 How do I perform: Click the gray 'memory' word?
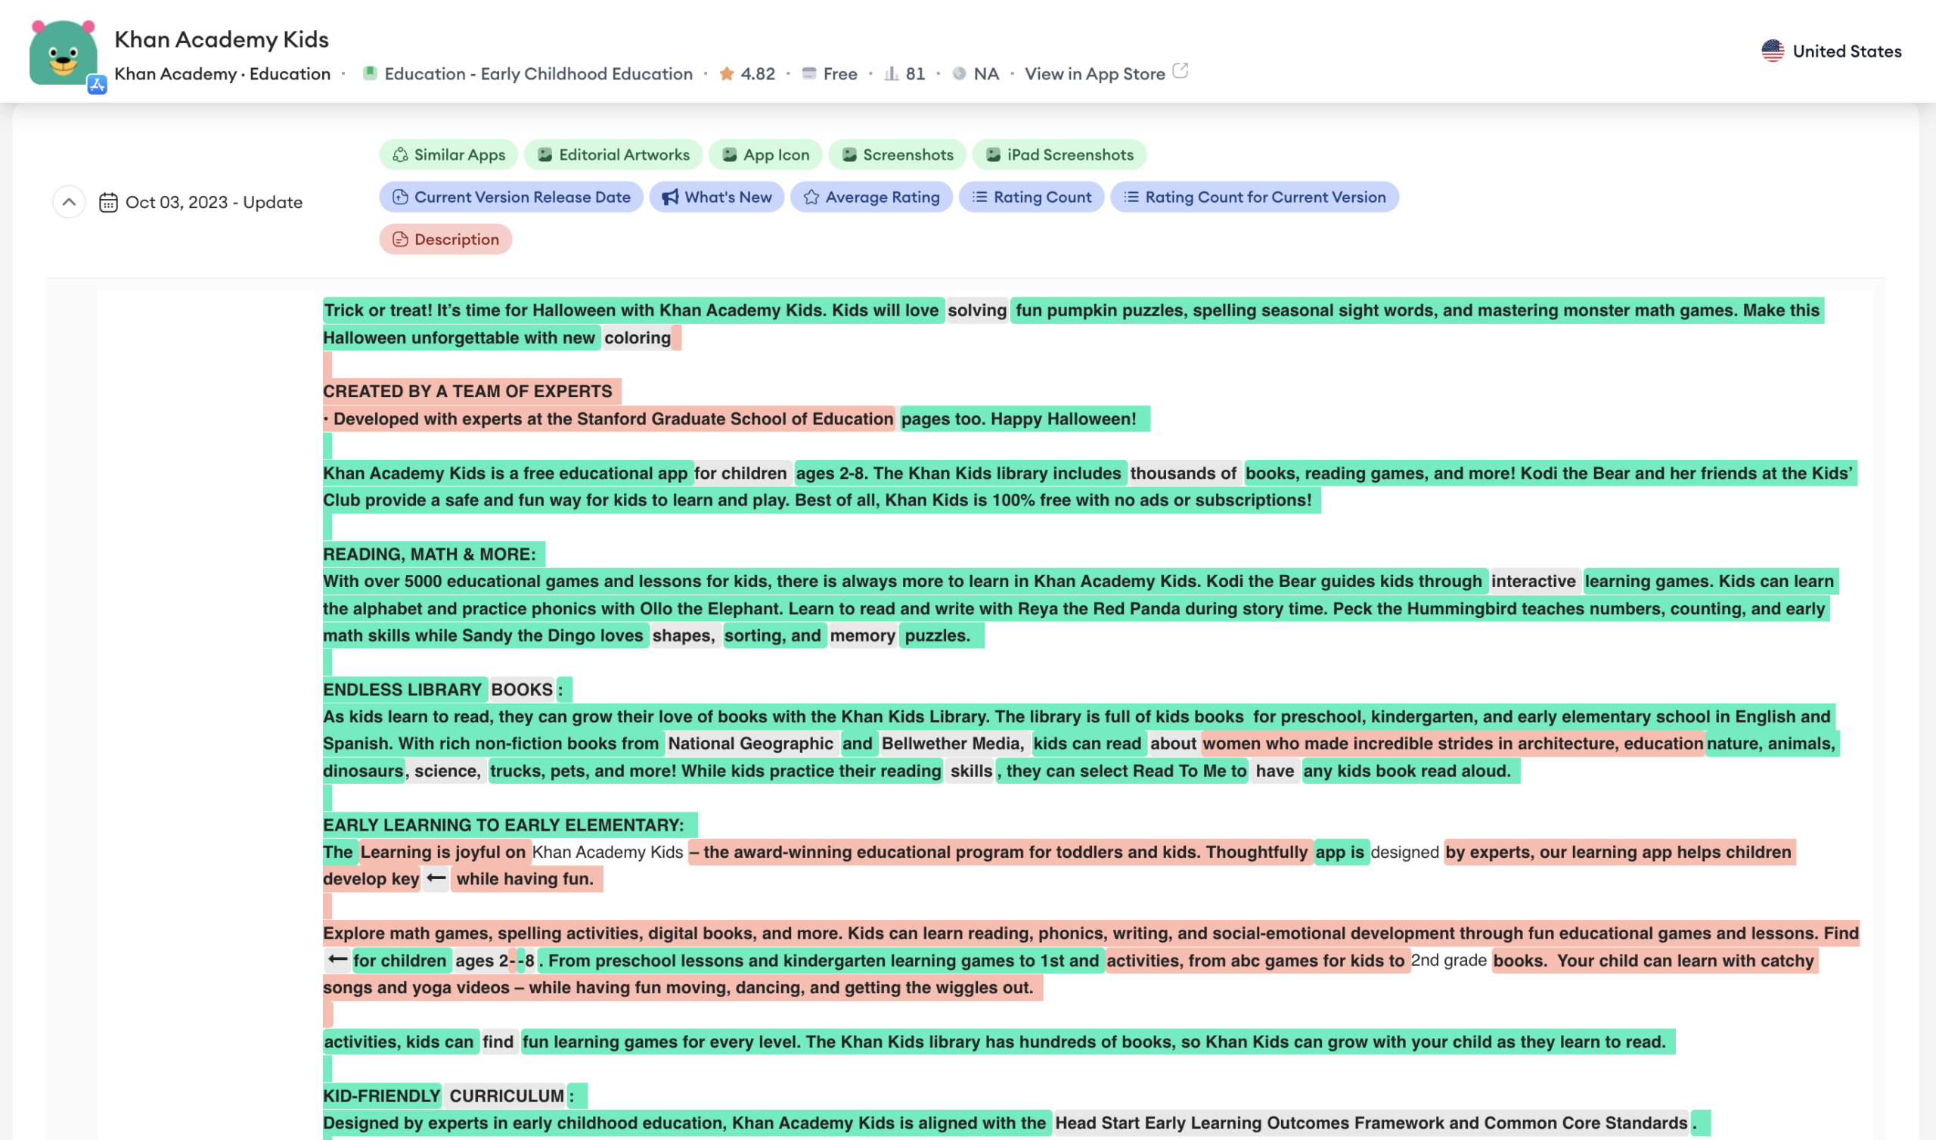pos(862,635)
